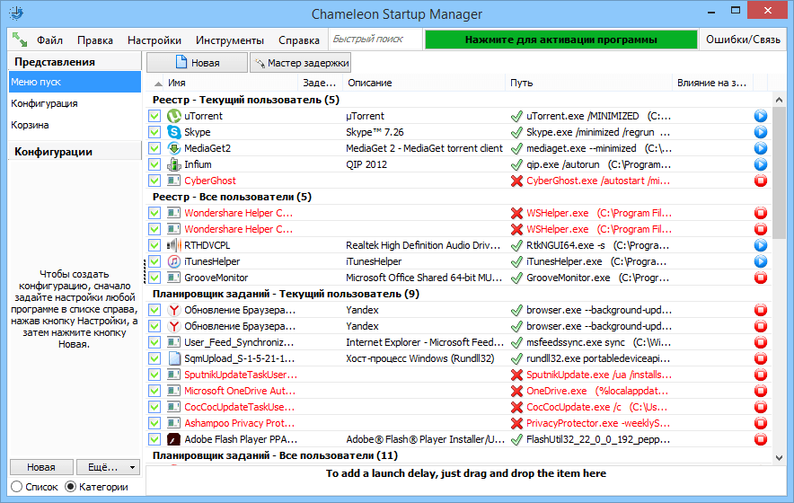The image size is (794, 503).
Task: Open the Файл menu
Action: [49, 40]
